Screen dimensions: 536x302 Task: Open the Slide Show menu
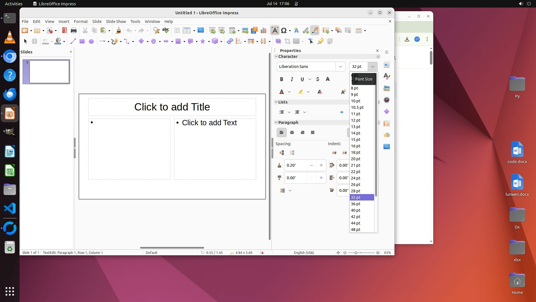click(116, 22)
